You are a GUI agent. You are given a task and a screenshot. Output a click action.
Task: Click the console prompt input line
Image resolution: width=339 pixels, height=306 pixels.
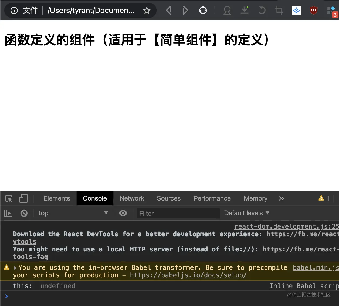pos(173,297)
